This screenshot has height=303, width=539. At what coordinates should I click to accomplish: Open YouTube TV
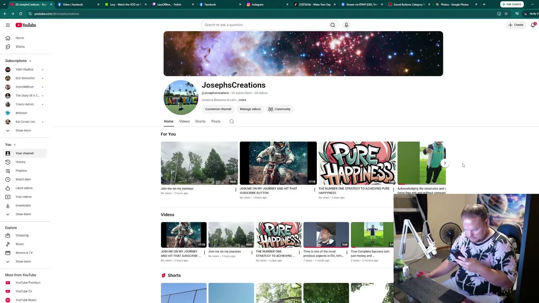point(24,291)
